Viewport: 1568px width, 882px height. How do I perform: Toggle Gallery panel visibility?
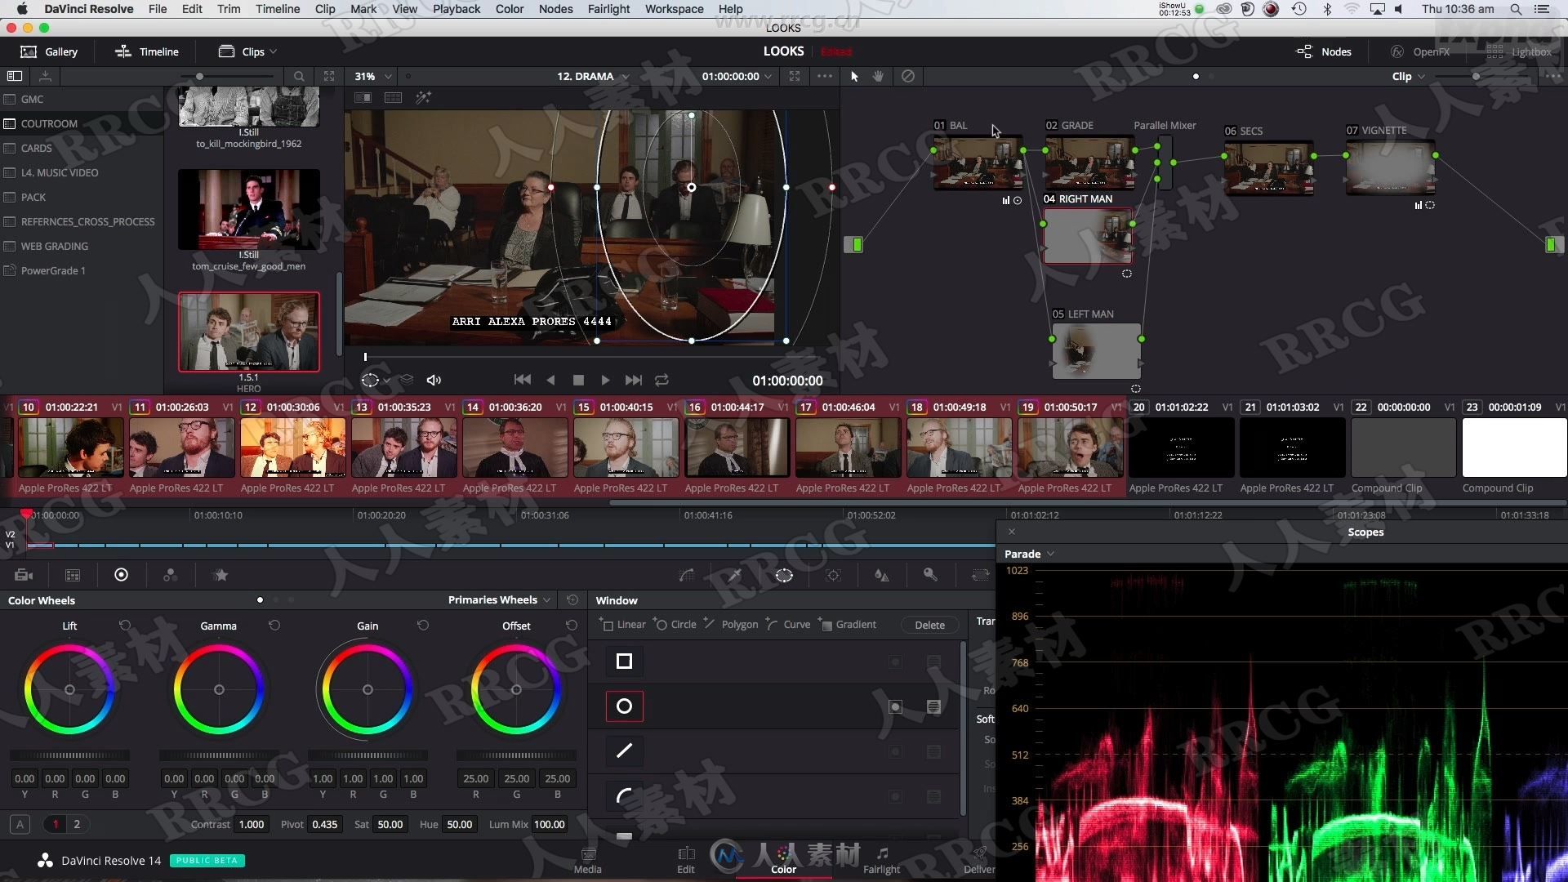[x=49, y=51]
